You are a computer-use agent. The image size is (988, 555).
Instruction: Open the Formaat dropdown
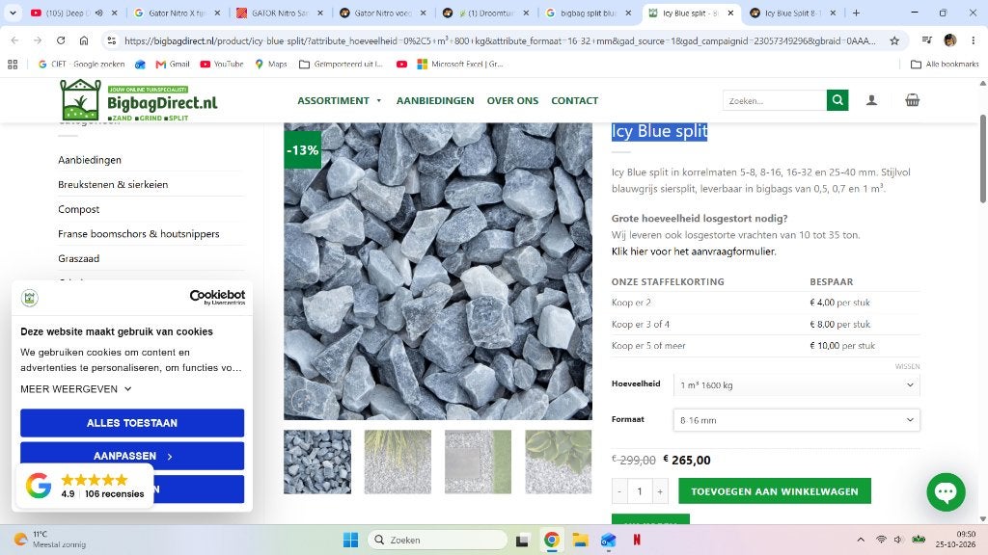(x=796, y=420)
